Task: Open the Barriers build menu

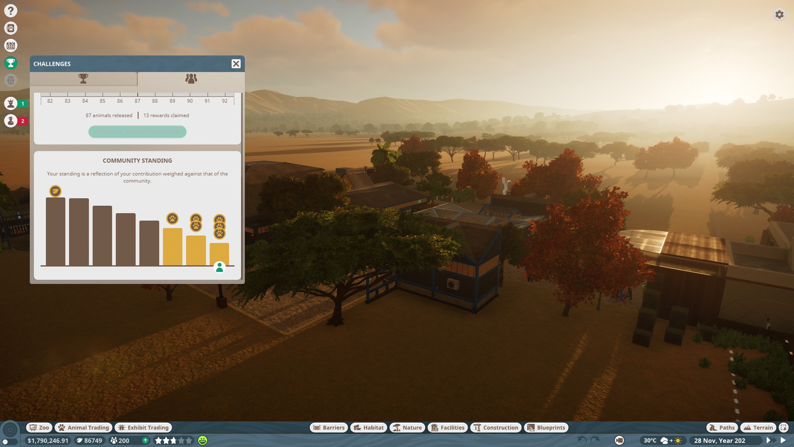Action: 329,428
